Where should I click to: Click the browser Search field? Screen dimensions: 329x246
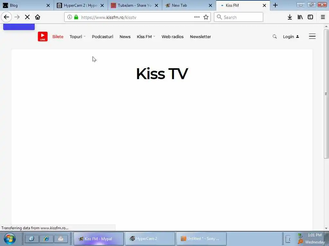[239, 17]
